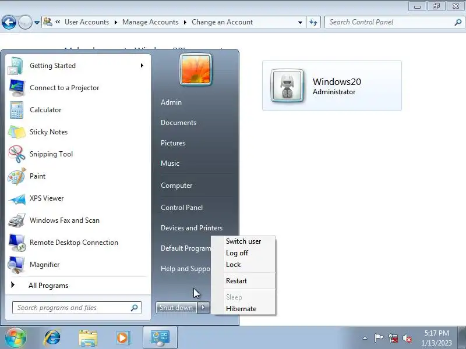Expand All Programs list
Image resolution: width=466 pixels, height=349 pixels.
[78, 286]
